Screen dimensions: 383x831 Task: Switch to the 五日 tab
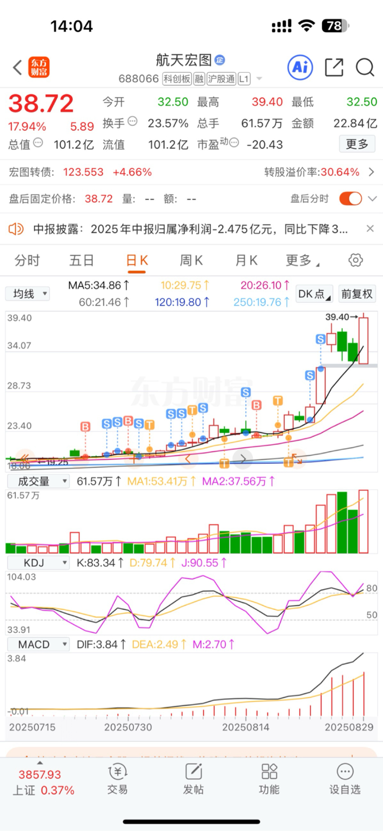point(81,260)
